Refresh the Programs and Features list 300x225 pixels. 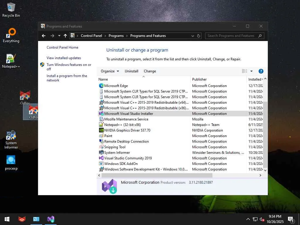point(199,36)
